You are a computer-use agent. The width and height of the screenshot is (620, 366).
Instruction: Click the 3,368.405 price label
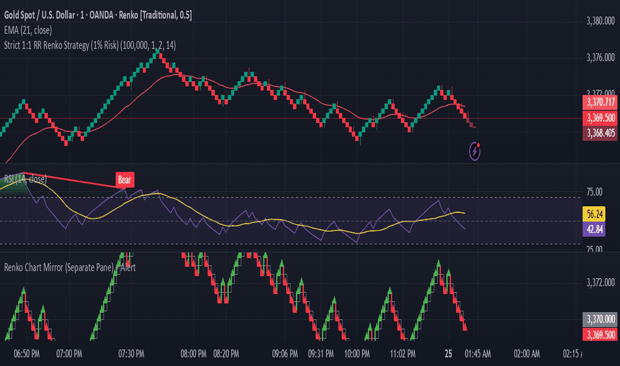[x=600, y=133]
